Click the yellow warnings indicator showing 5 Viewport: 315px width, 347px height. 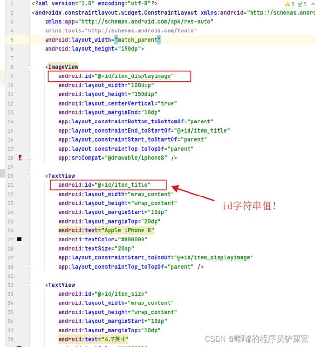click(x=290, y=4)
